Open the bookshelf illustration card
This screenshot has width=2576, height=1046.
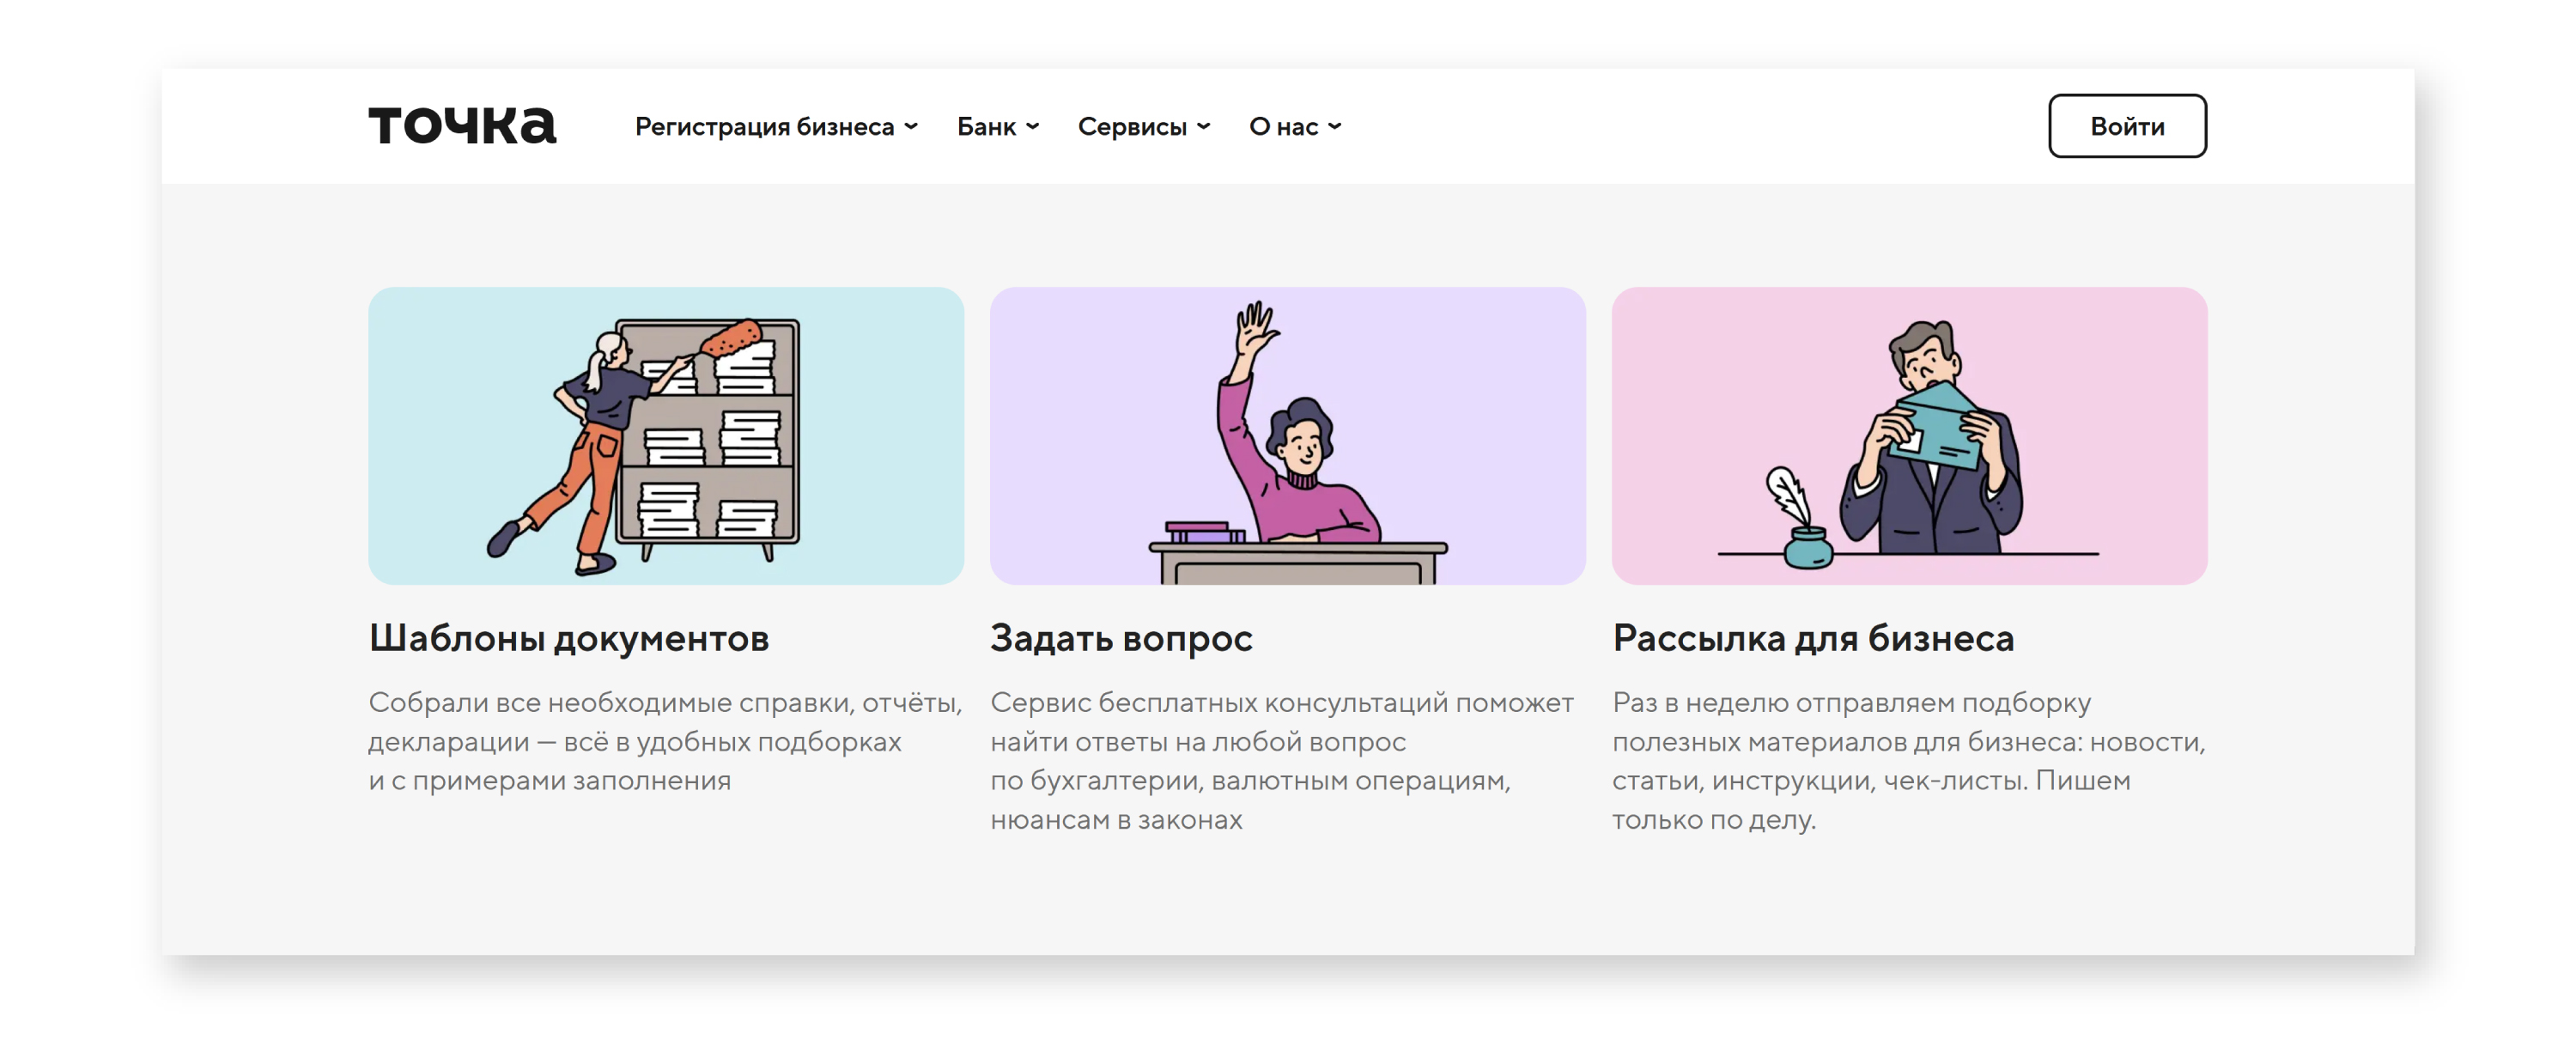point(666,436)
